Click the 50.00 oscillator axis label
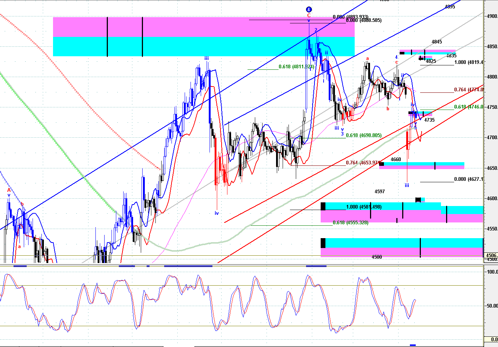Viewport: 498px width, 347px height. click(x=491, y=306)
